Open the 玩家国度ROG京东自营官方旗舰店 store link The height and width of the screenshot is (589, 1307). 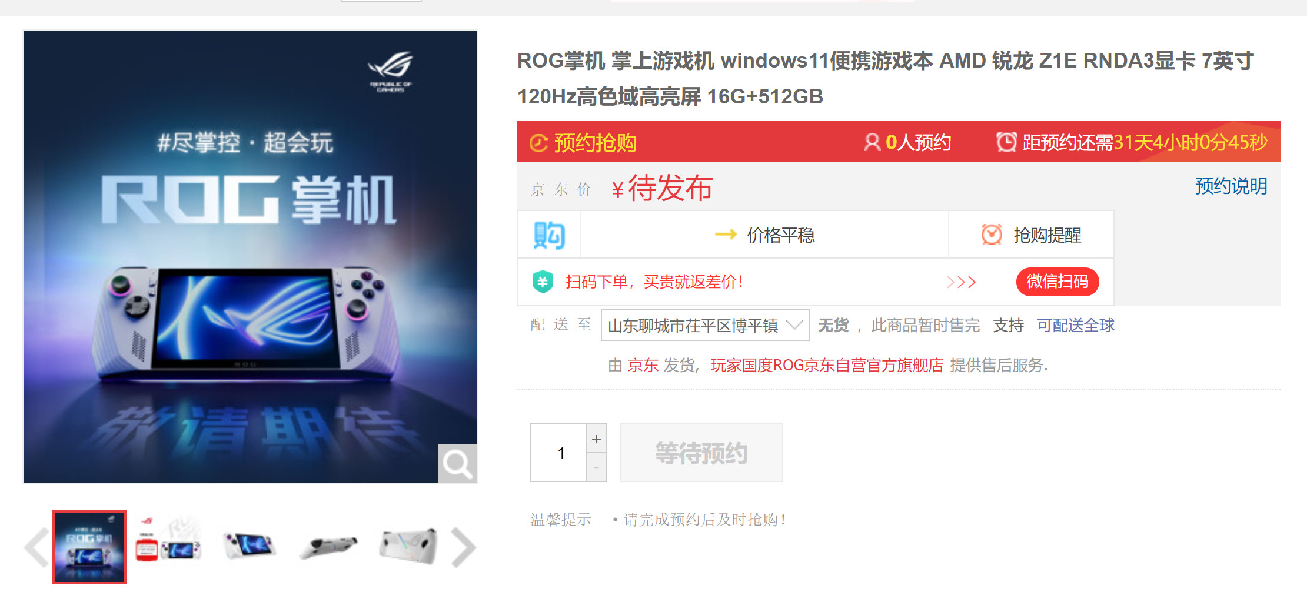coord(827,365)
